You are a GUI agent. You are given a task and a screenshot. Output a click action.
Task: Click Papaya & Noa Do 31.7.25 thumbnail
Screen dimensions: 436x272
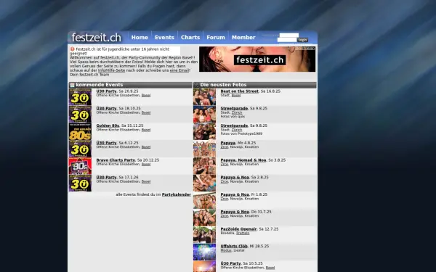pos(204,218)
